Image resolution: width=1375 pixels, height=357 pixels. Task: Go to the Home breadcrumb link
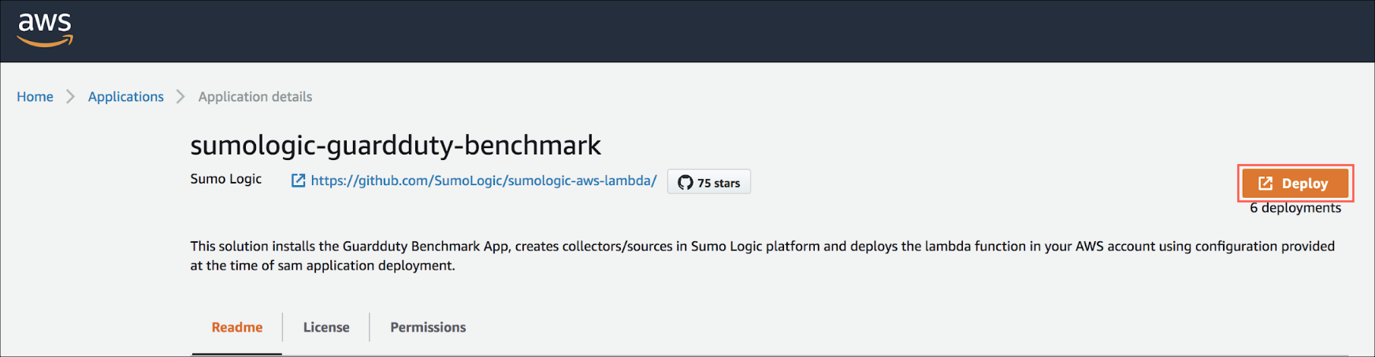[35, 97]
